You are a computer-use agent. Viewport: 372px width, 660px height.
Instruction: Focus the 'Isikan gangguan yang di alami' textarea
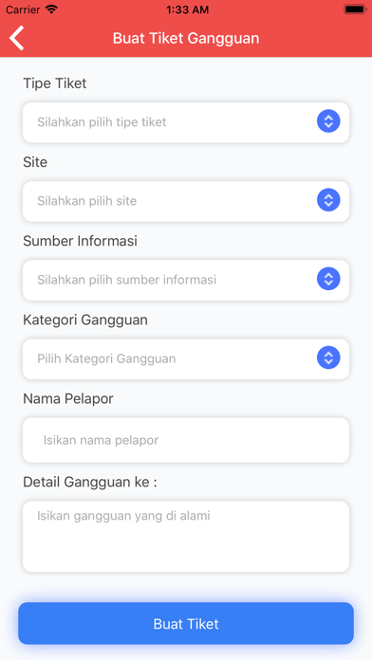click(x=186, y=537)
